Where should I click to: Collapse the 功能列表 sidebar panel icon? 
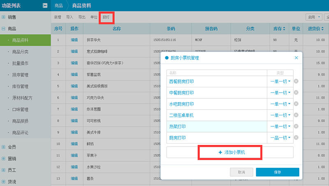[x=44, y=6]
